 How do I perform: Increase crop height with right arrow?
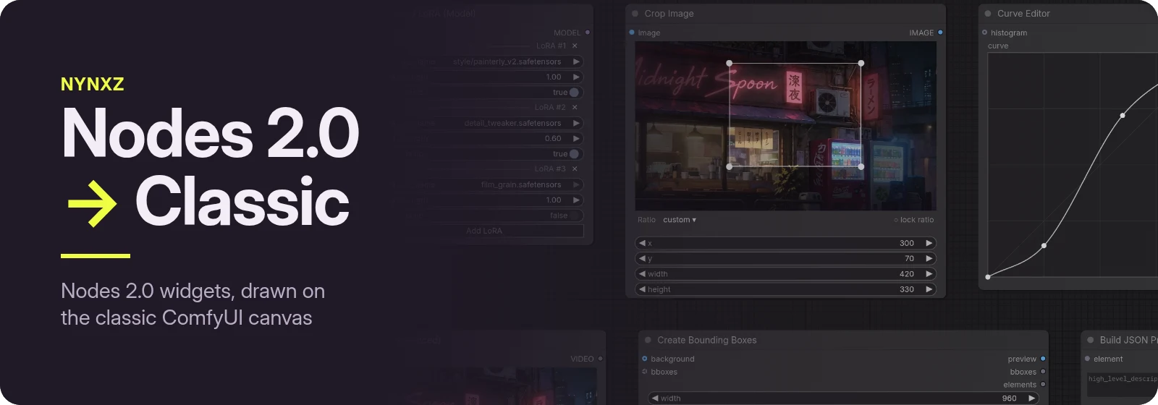[x=929, y=289]
